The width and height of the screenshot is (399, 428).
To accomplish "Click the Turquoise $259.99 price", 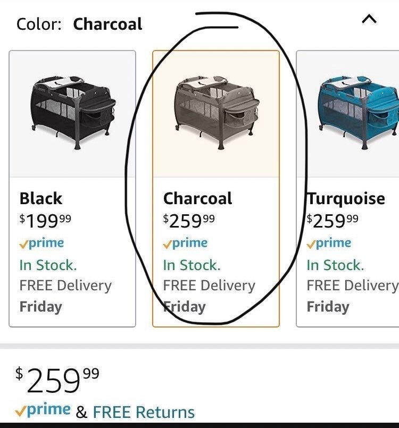I will click(x=332, y=221).
